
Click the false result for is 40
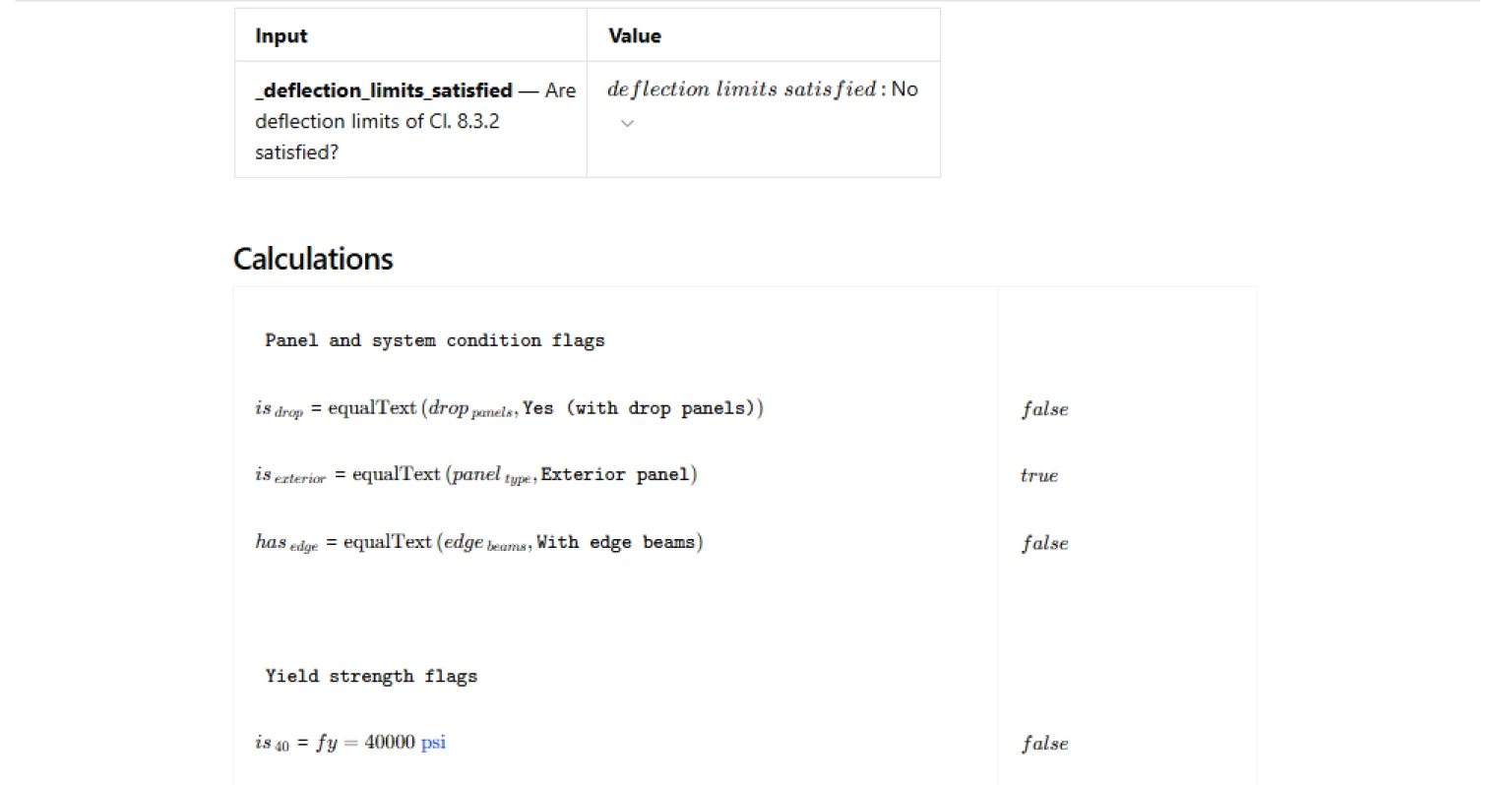click(x=1044, y=744)
